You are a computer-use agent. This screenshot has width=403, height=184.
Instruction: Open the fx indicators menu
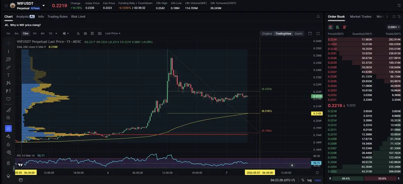(78, 33)
